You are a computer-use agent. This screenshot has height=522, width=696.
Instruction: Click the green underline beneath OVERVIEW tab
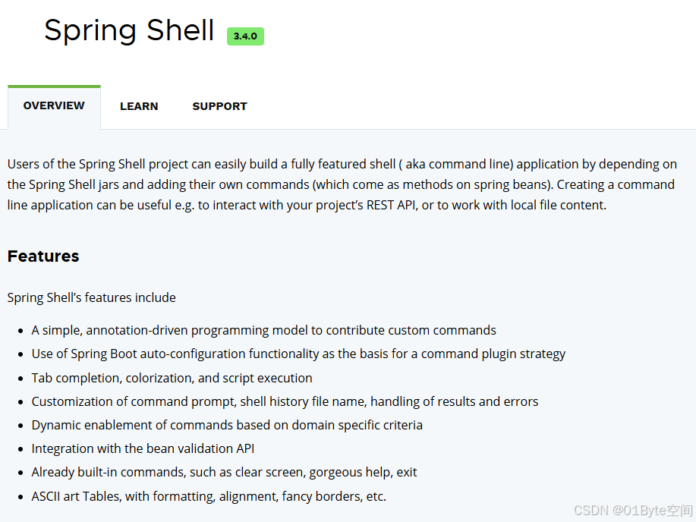click(54, 86)
